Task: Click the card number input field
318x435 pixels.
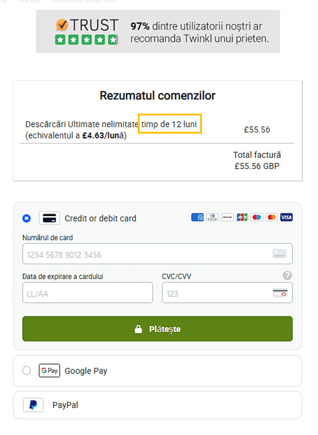Action: point(157,253)
